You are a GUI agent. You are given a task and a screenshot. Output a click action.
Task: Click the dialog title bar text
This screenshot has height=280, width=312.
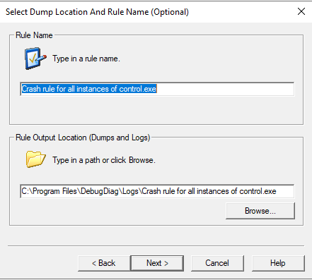click(x=97, y=12)
